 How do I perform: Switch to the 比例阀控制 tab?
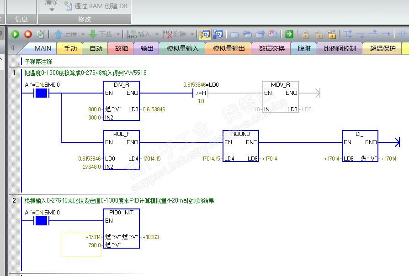click(340, 48)
